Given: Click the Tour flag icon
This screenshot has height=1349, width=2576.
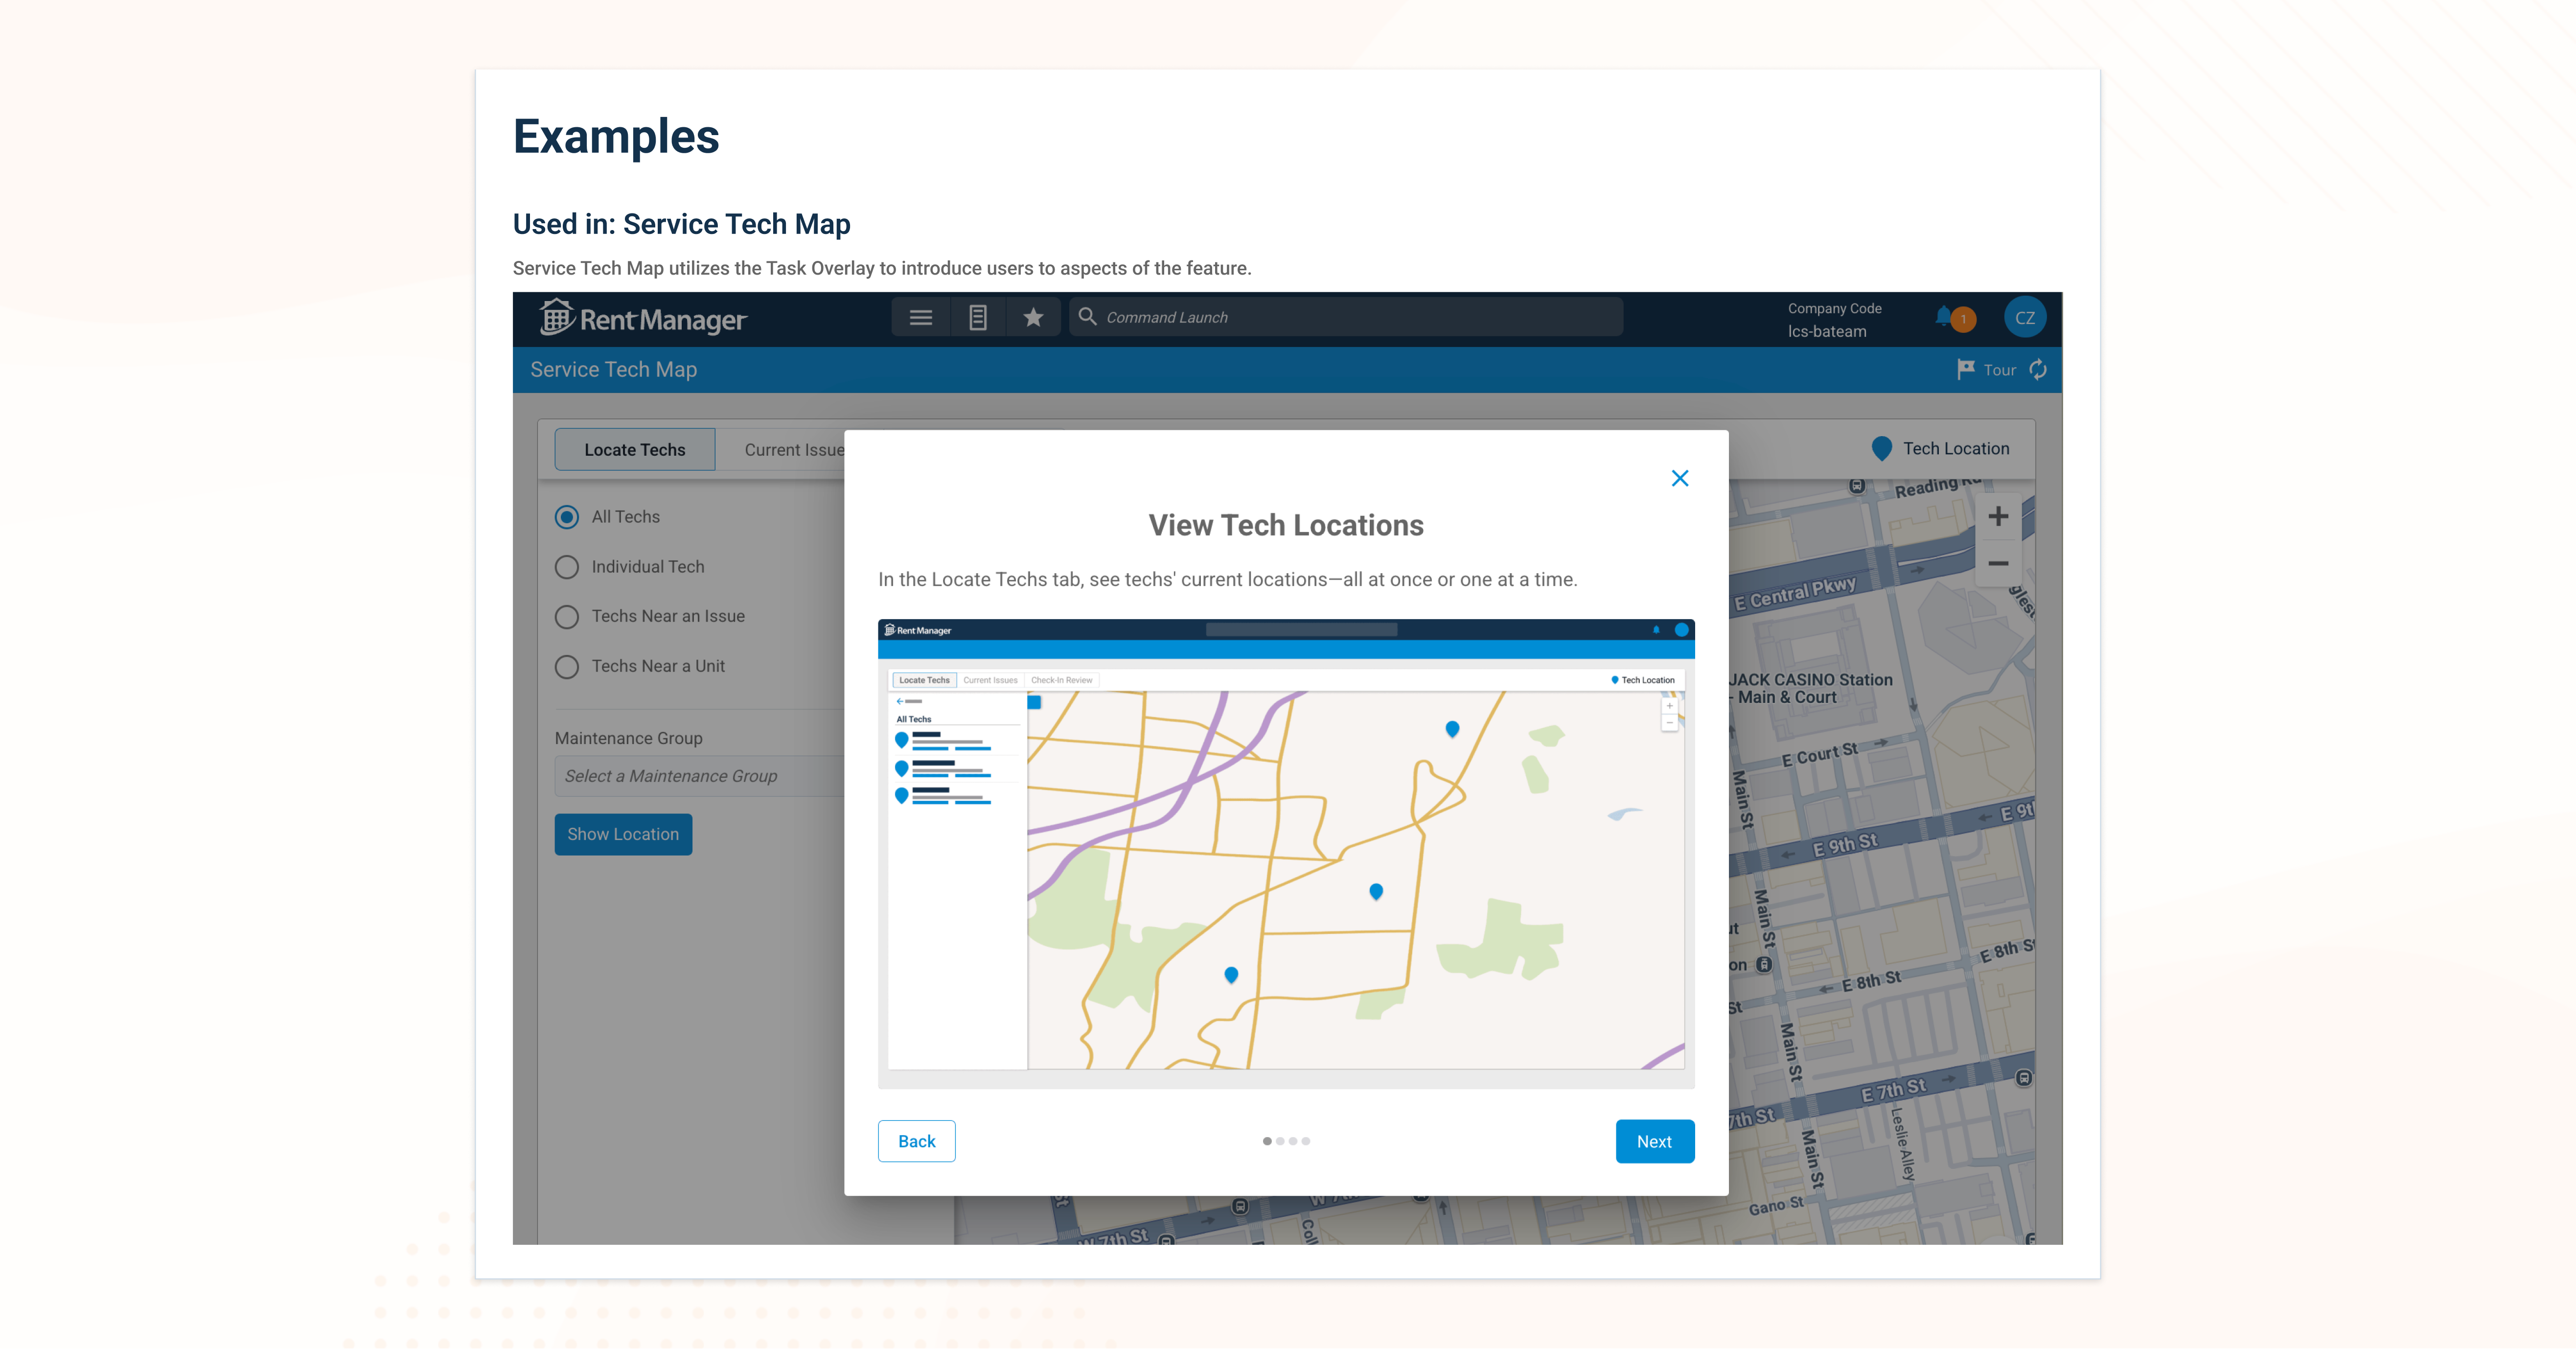Looking at the screenshot, I should 1965,369.
